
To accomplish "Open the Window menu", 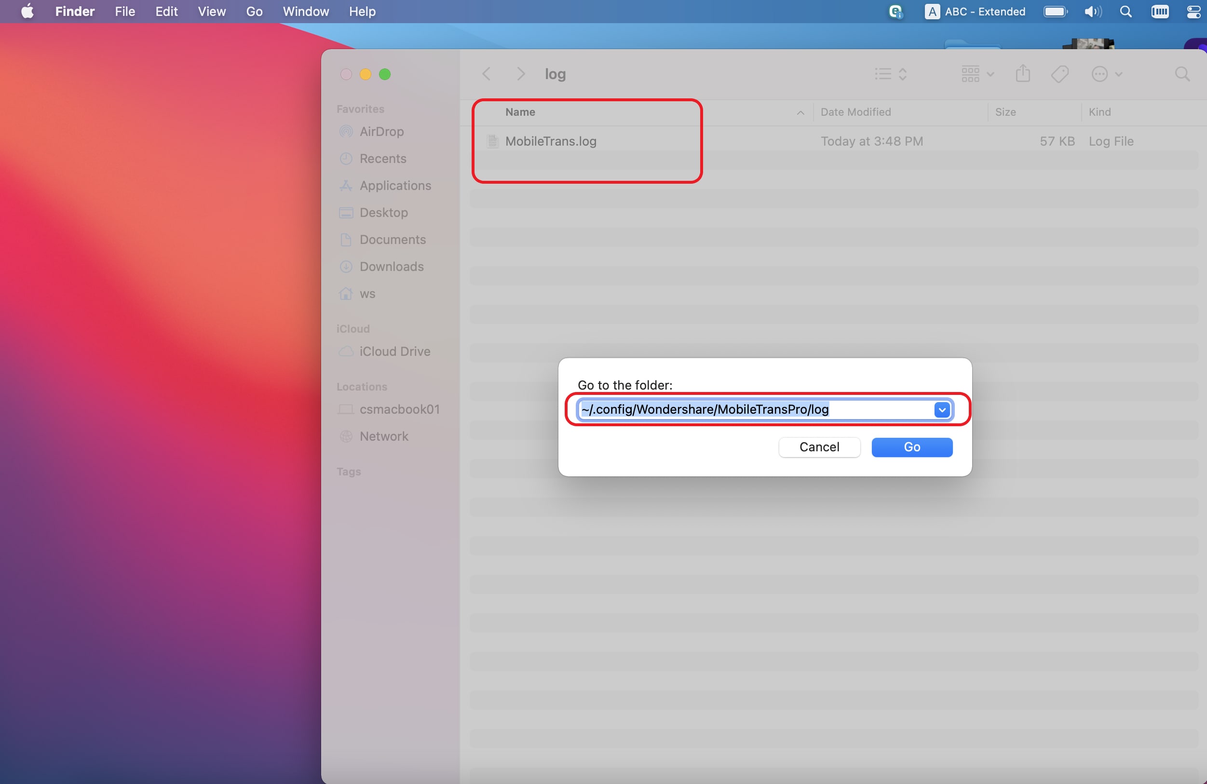I will point(306,11).
